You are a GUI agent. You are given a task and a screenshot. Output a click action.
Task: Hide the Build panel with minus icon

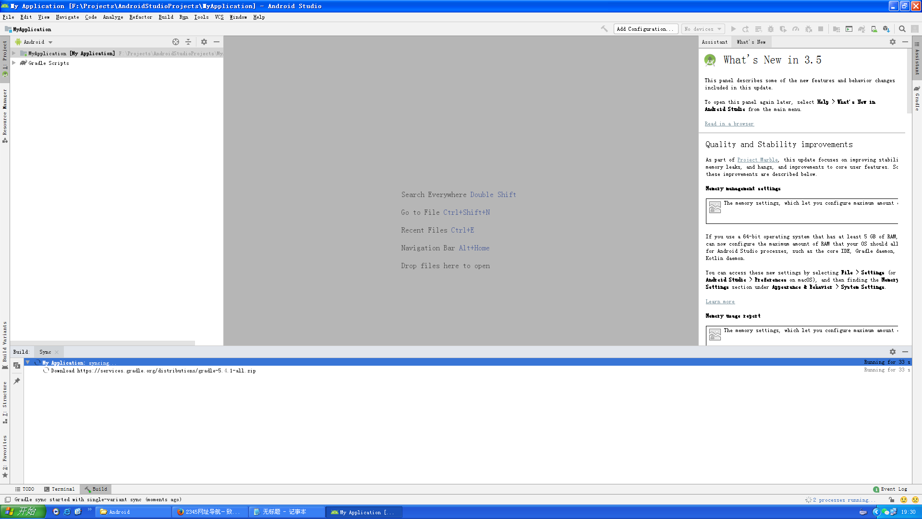click(x=905, y=352)
